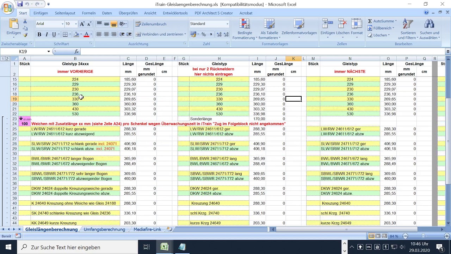Toggle bottom alignment (highlighted)

click(114, 24)
